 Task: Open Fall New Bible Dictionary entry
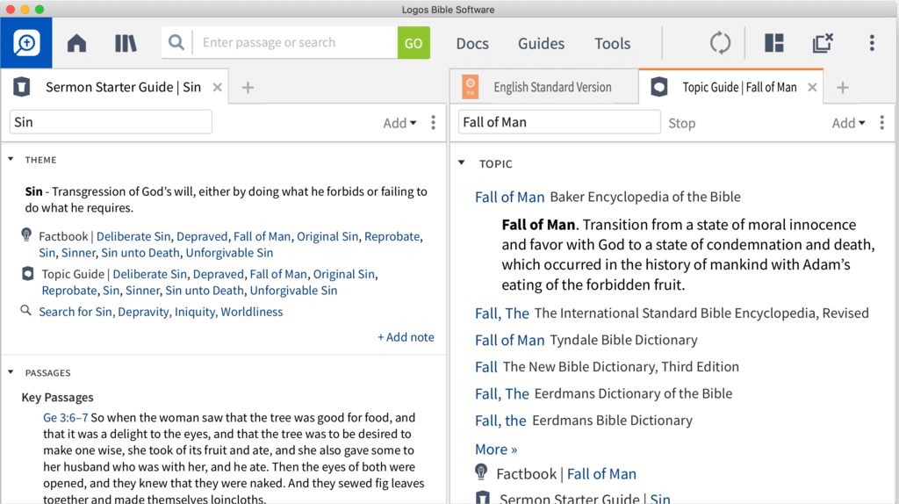(486, 367)
